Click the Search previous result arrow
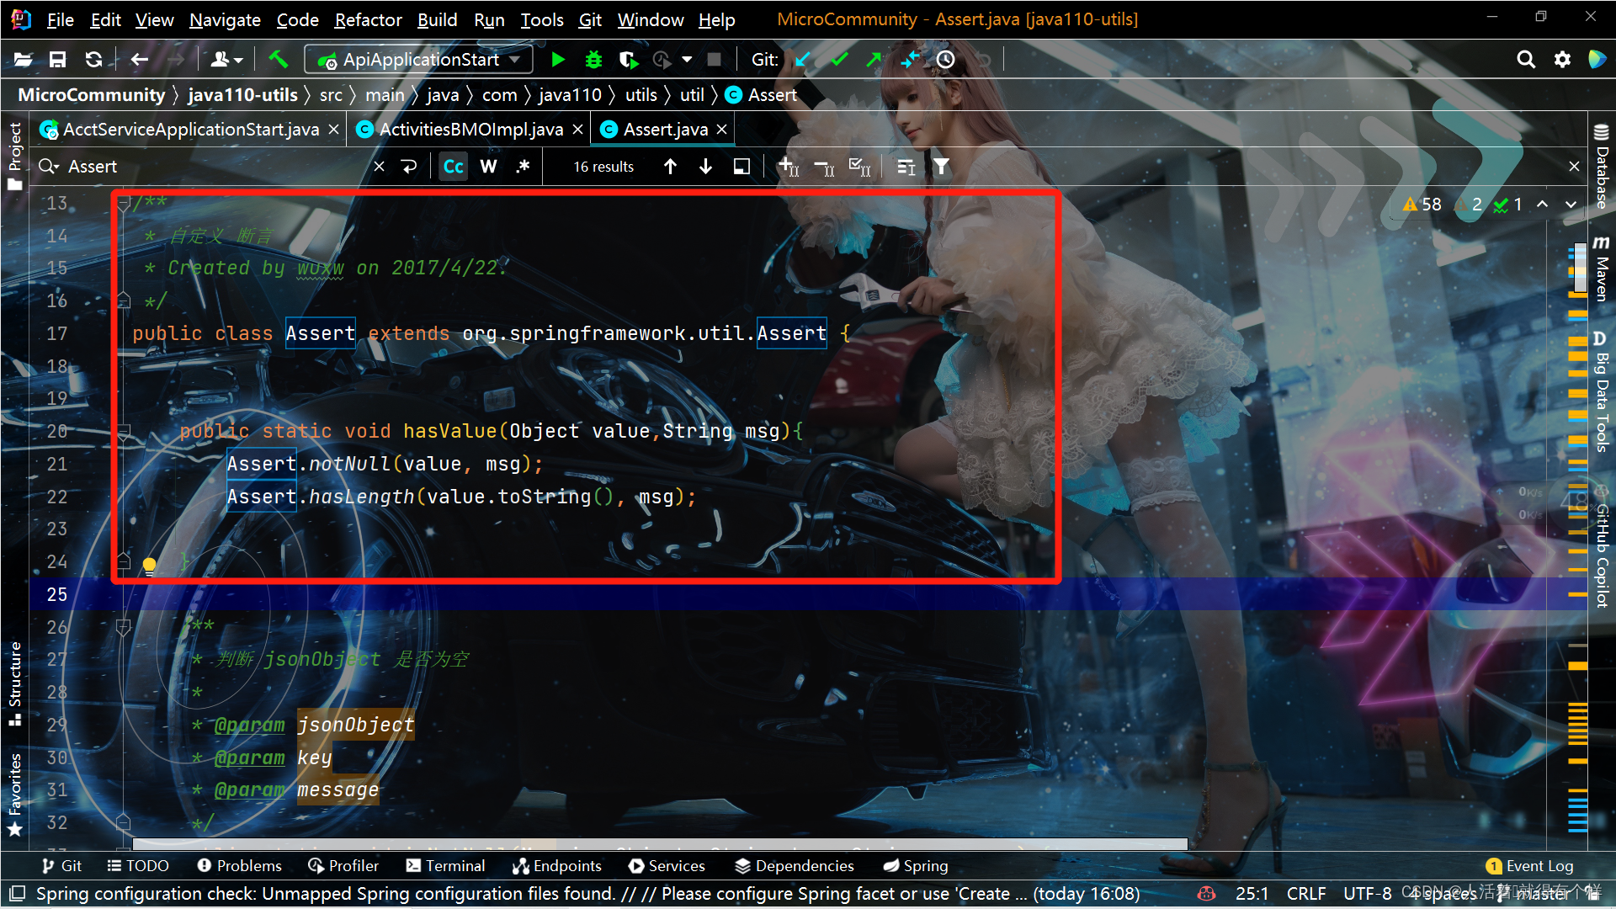Image resolution: width=1616 pixels, height=909 pixels. [668, 167]
